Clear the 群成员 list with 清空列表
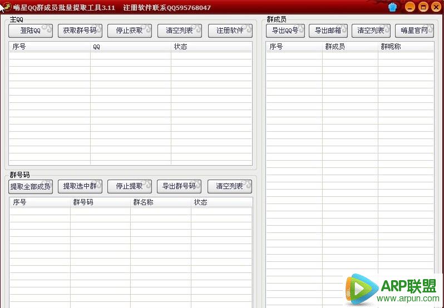The width and height of the screenshot is (444, 308). (371, 31)
